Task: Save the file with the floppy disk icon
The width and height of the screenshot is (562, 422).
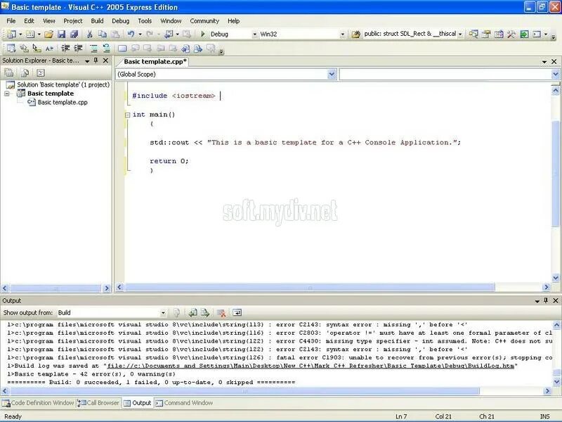Action: [x=62, y=34]
